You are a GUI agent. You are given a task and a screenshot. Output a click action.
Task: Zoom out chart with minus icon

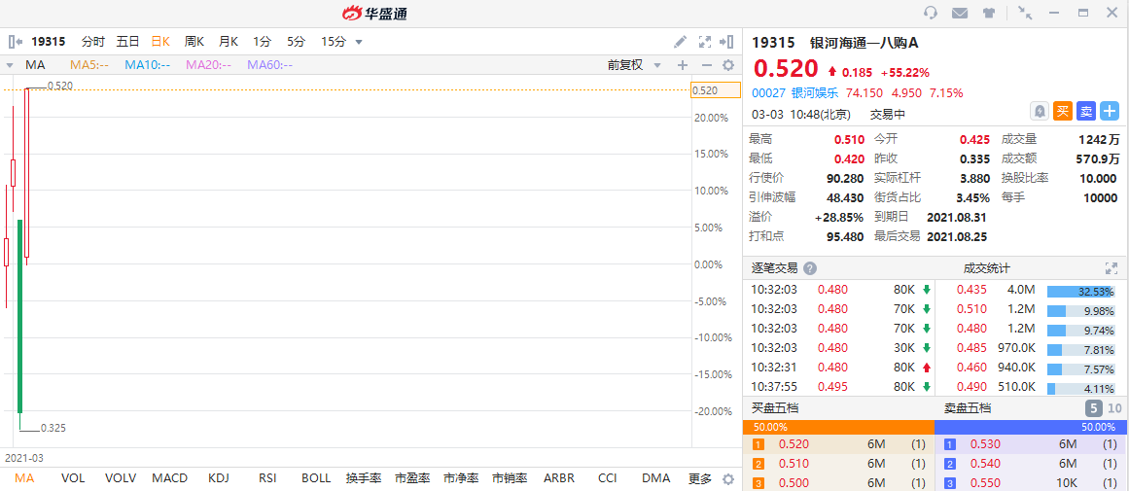(x=706, y=65)
